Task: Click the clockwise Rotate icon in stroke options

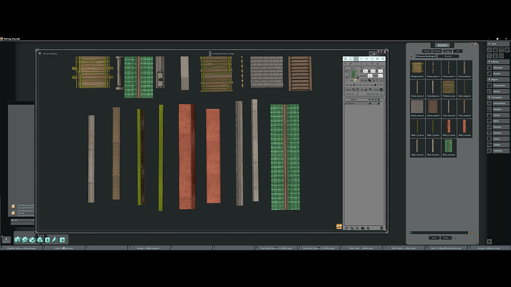Action: (x=357, y=90)
